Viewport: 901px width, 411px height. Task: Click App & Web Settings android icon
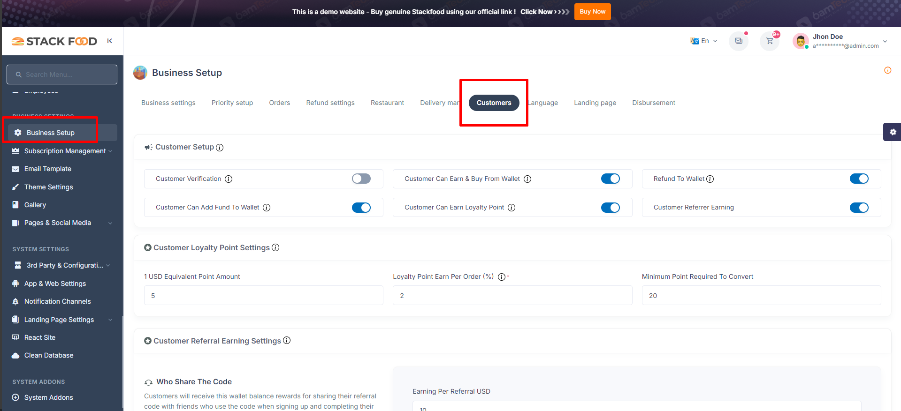click(15, 284)
